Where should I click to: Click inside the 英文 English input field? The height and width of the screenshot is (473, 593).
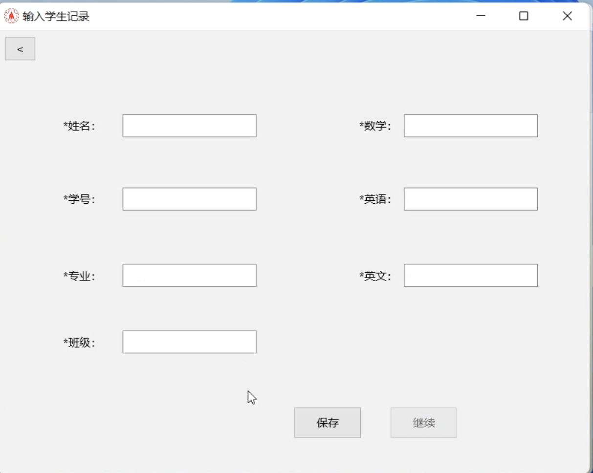coord(470,275)
